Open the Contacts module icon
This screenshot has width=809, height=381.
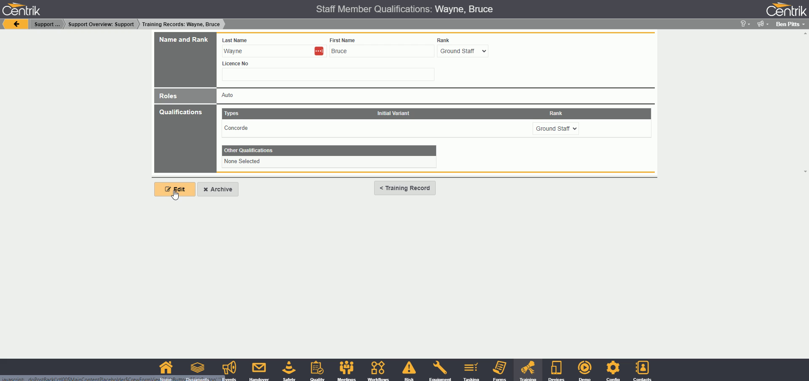point(642,369)
